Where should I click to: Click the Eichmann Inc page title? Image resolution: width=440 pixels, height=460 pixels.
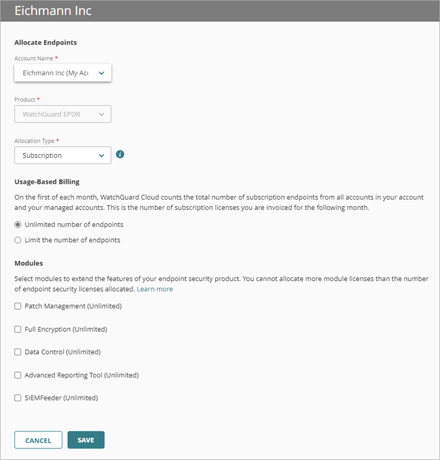pos(53,11)
